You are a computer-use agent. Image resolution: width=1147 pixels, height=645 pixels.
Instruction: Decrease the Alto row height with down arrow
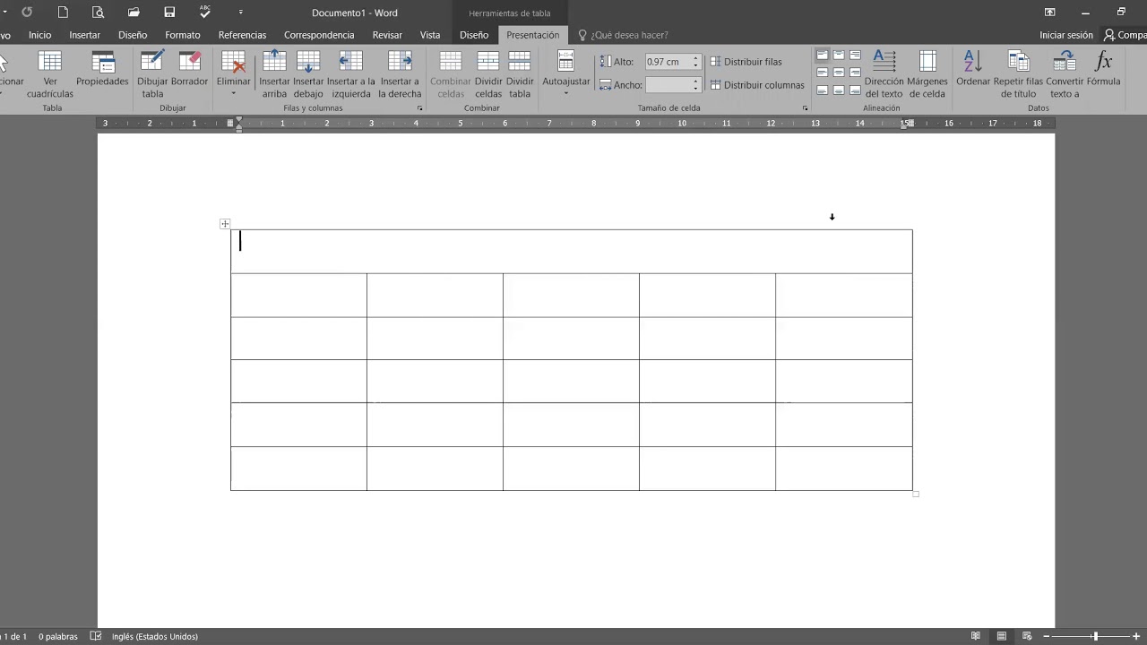[695, 66]
